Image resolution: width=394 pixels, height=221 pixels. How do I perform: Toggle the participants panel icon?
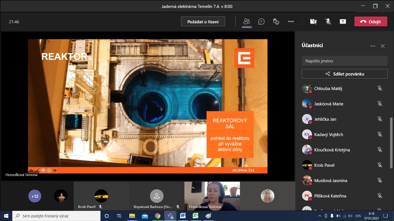click(x=247, y=22)
